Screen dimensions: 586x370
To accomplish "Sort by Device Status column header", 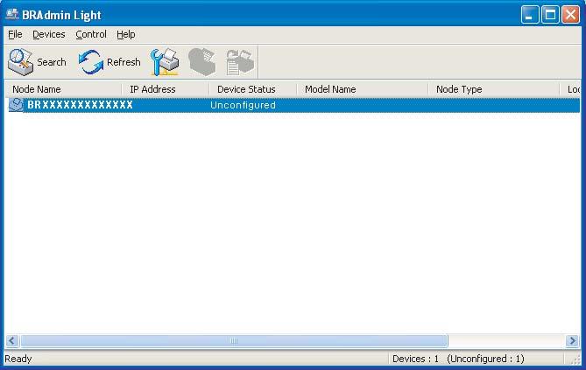I will (253, 89).
